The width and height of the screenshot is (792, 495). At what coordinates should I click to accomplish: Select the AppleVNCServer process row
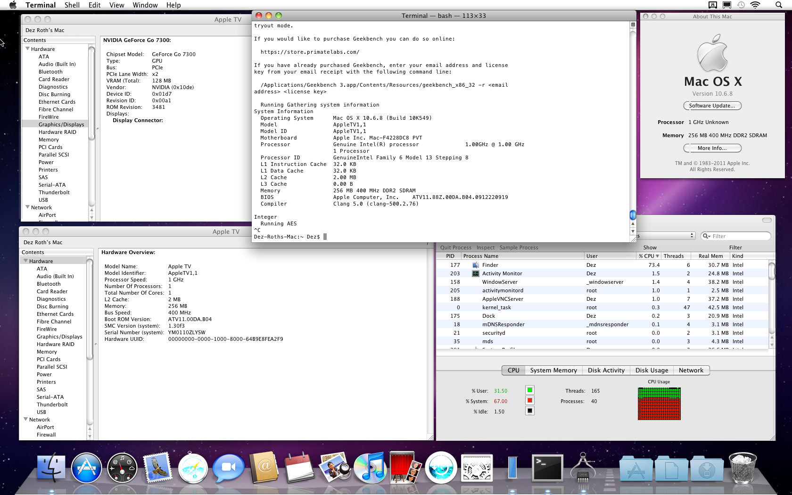pyautogui.click(x=602, y=299)
